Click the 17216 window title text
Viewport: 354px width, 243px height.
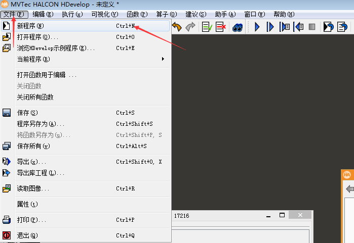coord(181,216)
